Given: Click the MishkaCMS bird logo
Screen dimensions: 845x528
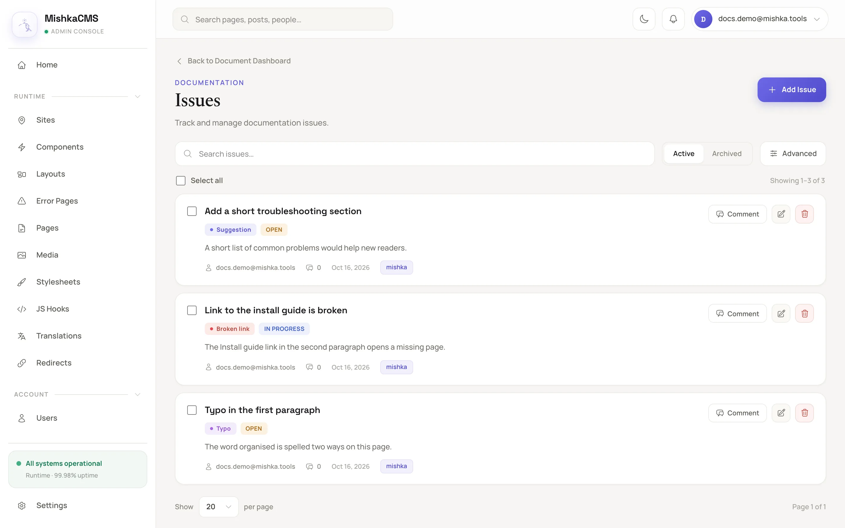Looking at the screenshot, I should (x=25, y=24).
